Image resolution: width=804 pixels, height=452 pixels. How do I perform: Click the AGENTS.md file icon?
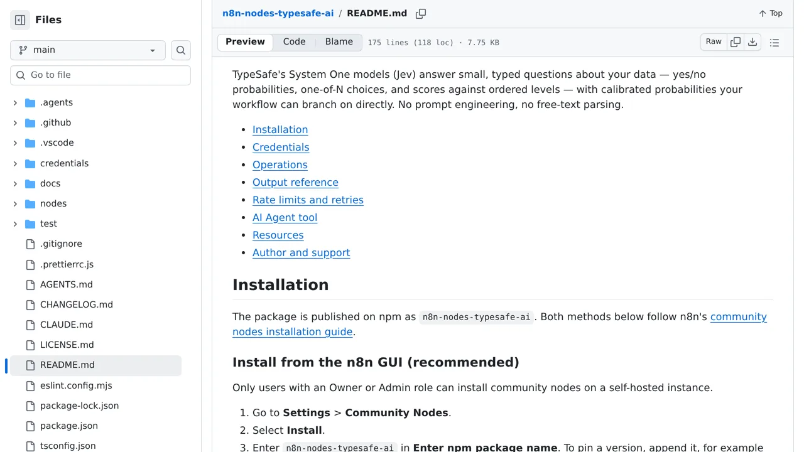[30, 284]
